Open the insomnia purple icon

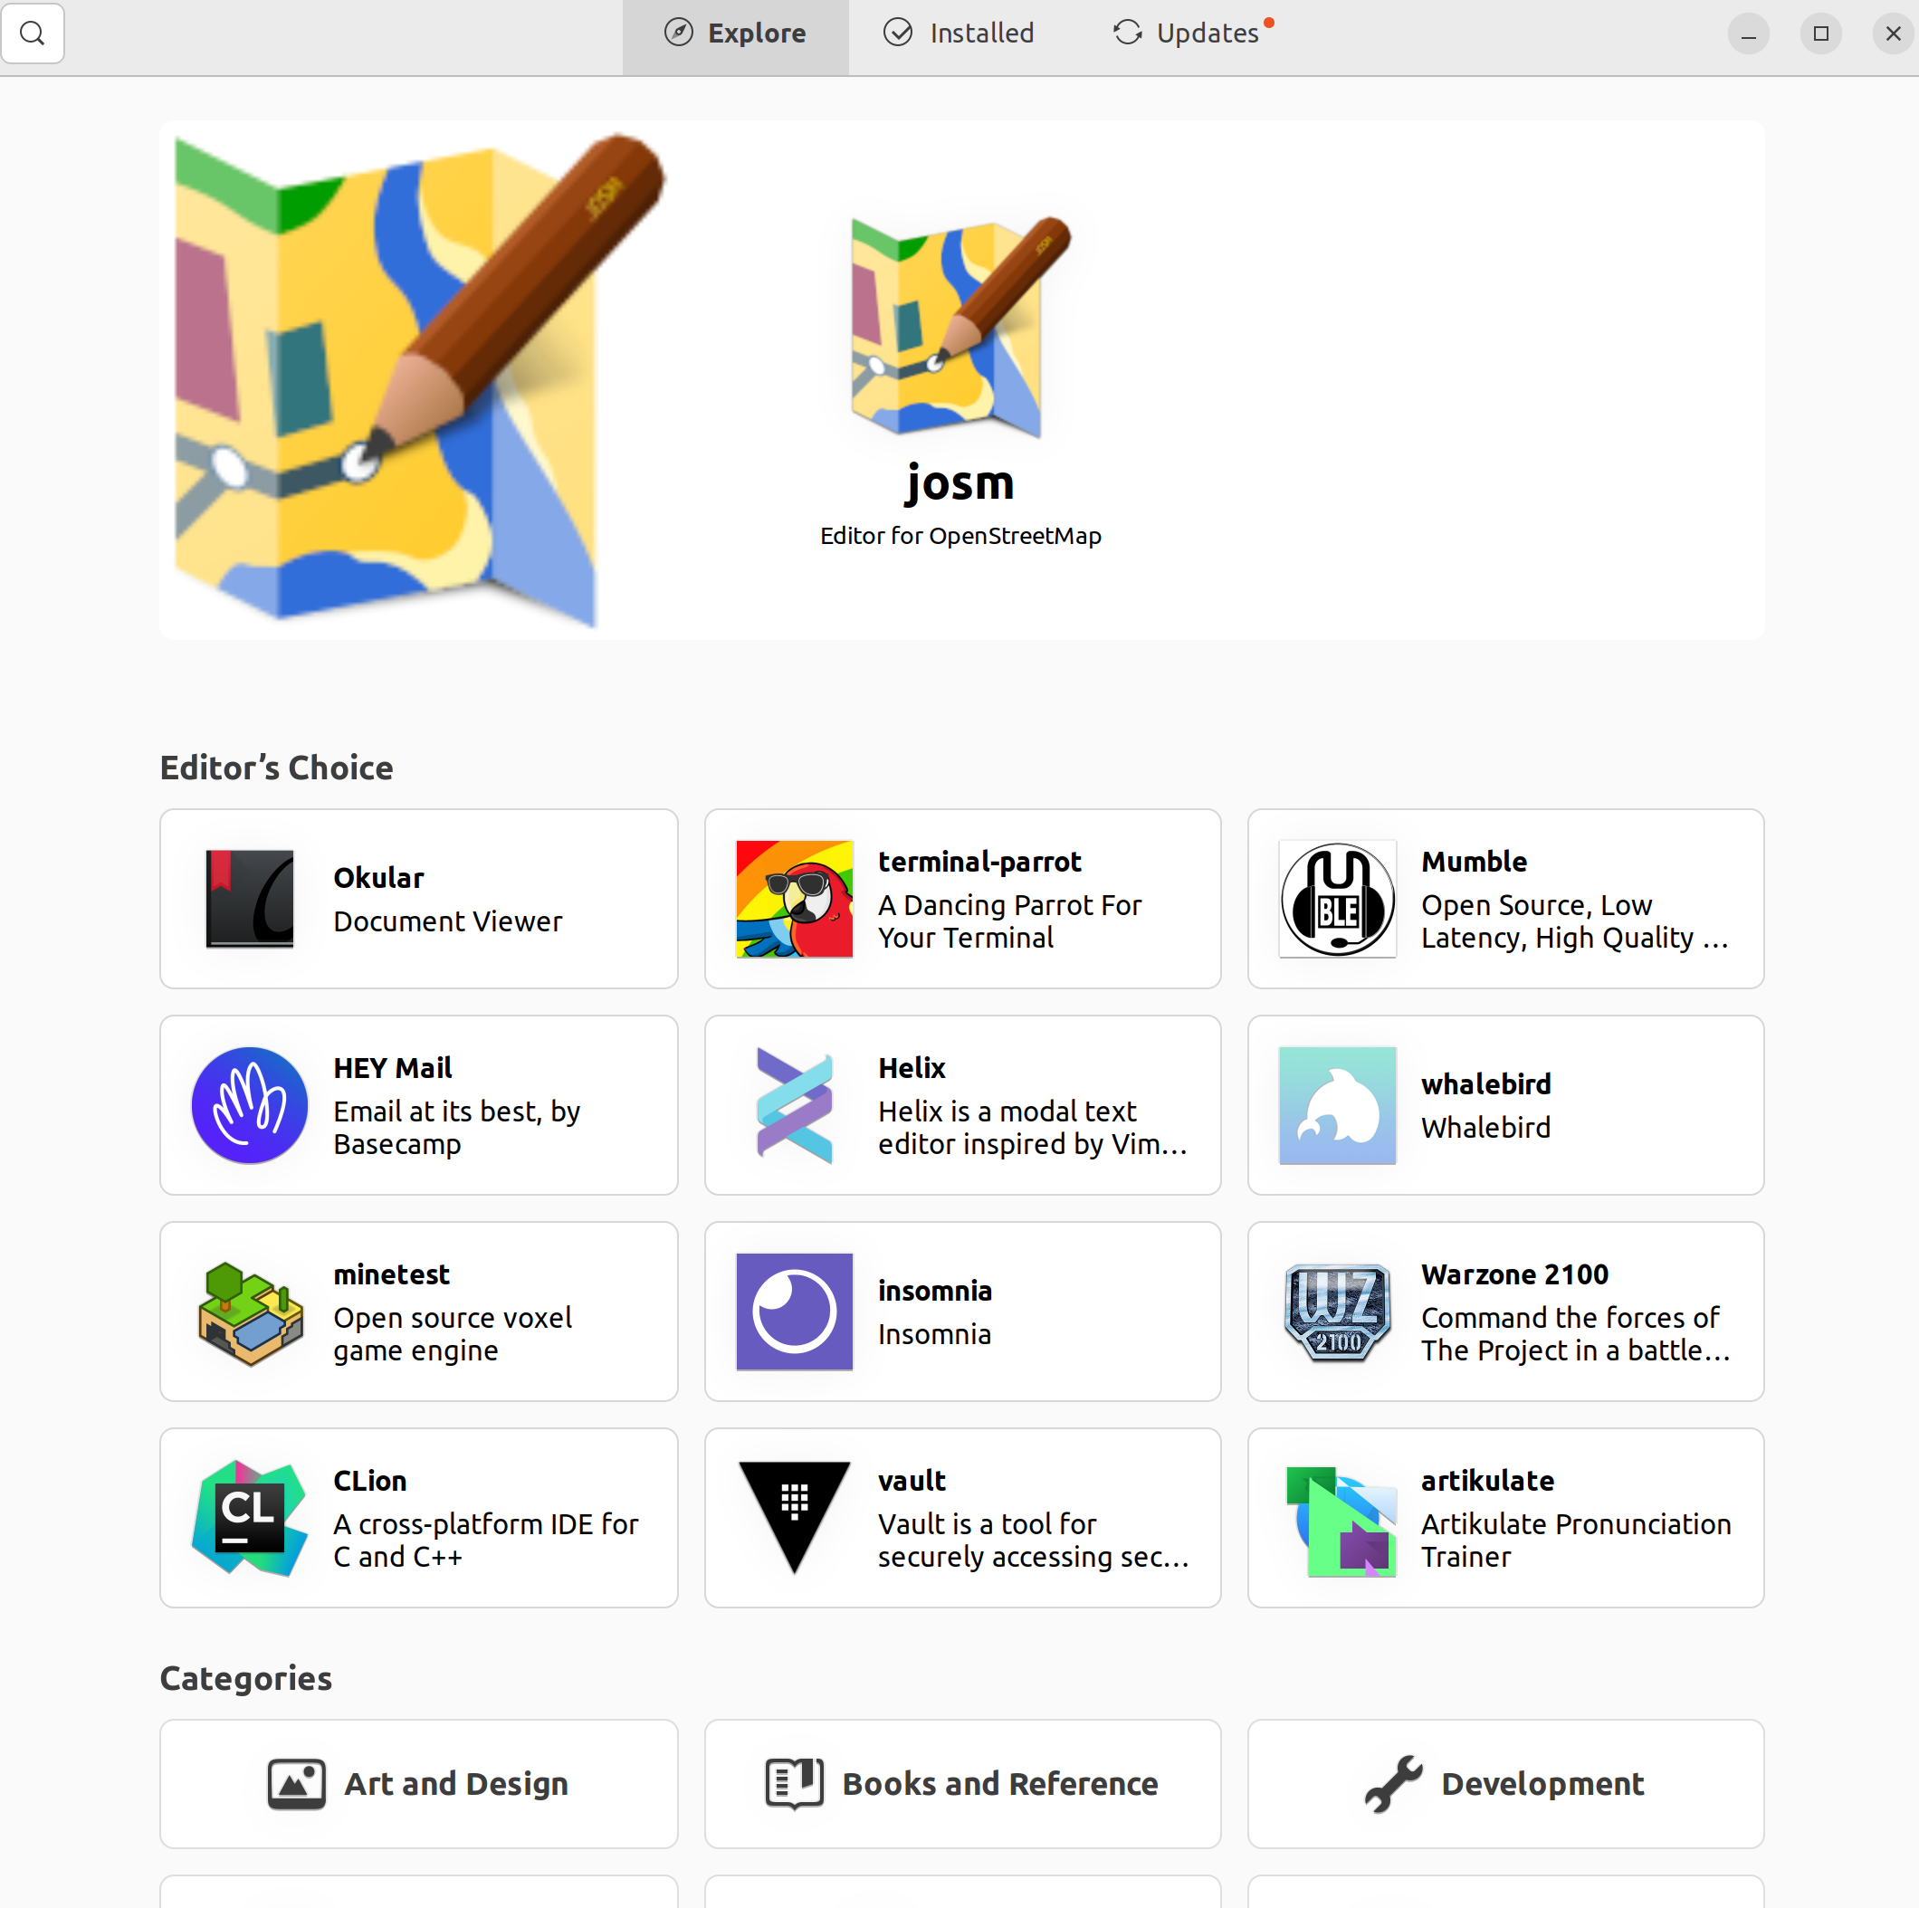click(x=794, y=1311)
